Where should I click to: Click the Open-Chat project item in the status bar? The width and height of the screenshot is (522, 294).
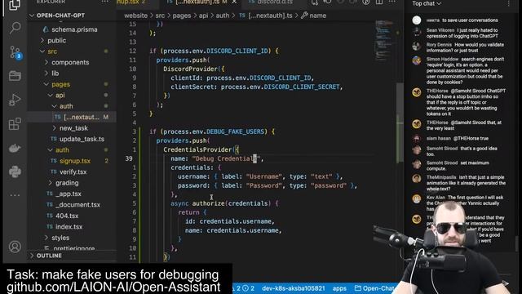[x=375, y=288]
